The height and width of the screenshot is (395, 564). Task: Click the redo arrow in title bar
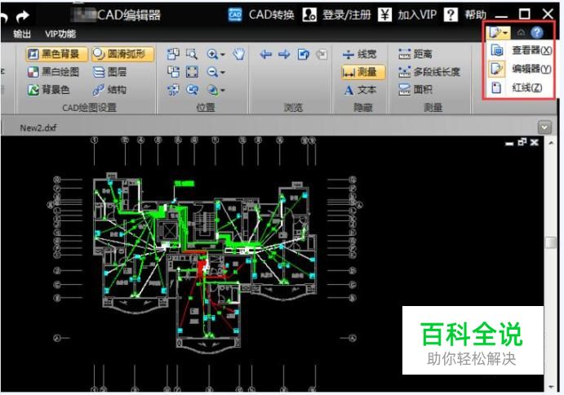pos(23,16)
